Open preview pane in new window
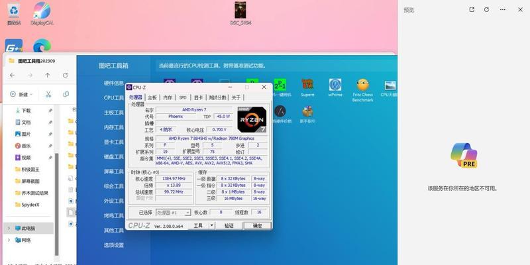The image size is (530, 265). pos(472,10)
